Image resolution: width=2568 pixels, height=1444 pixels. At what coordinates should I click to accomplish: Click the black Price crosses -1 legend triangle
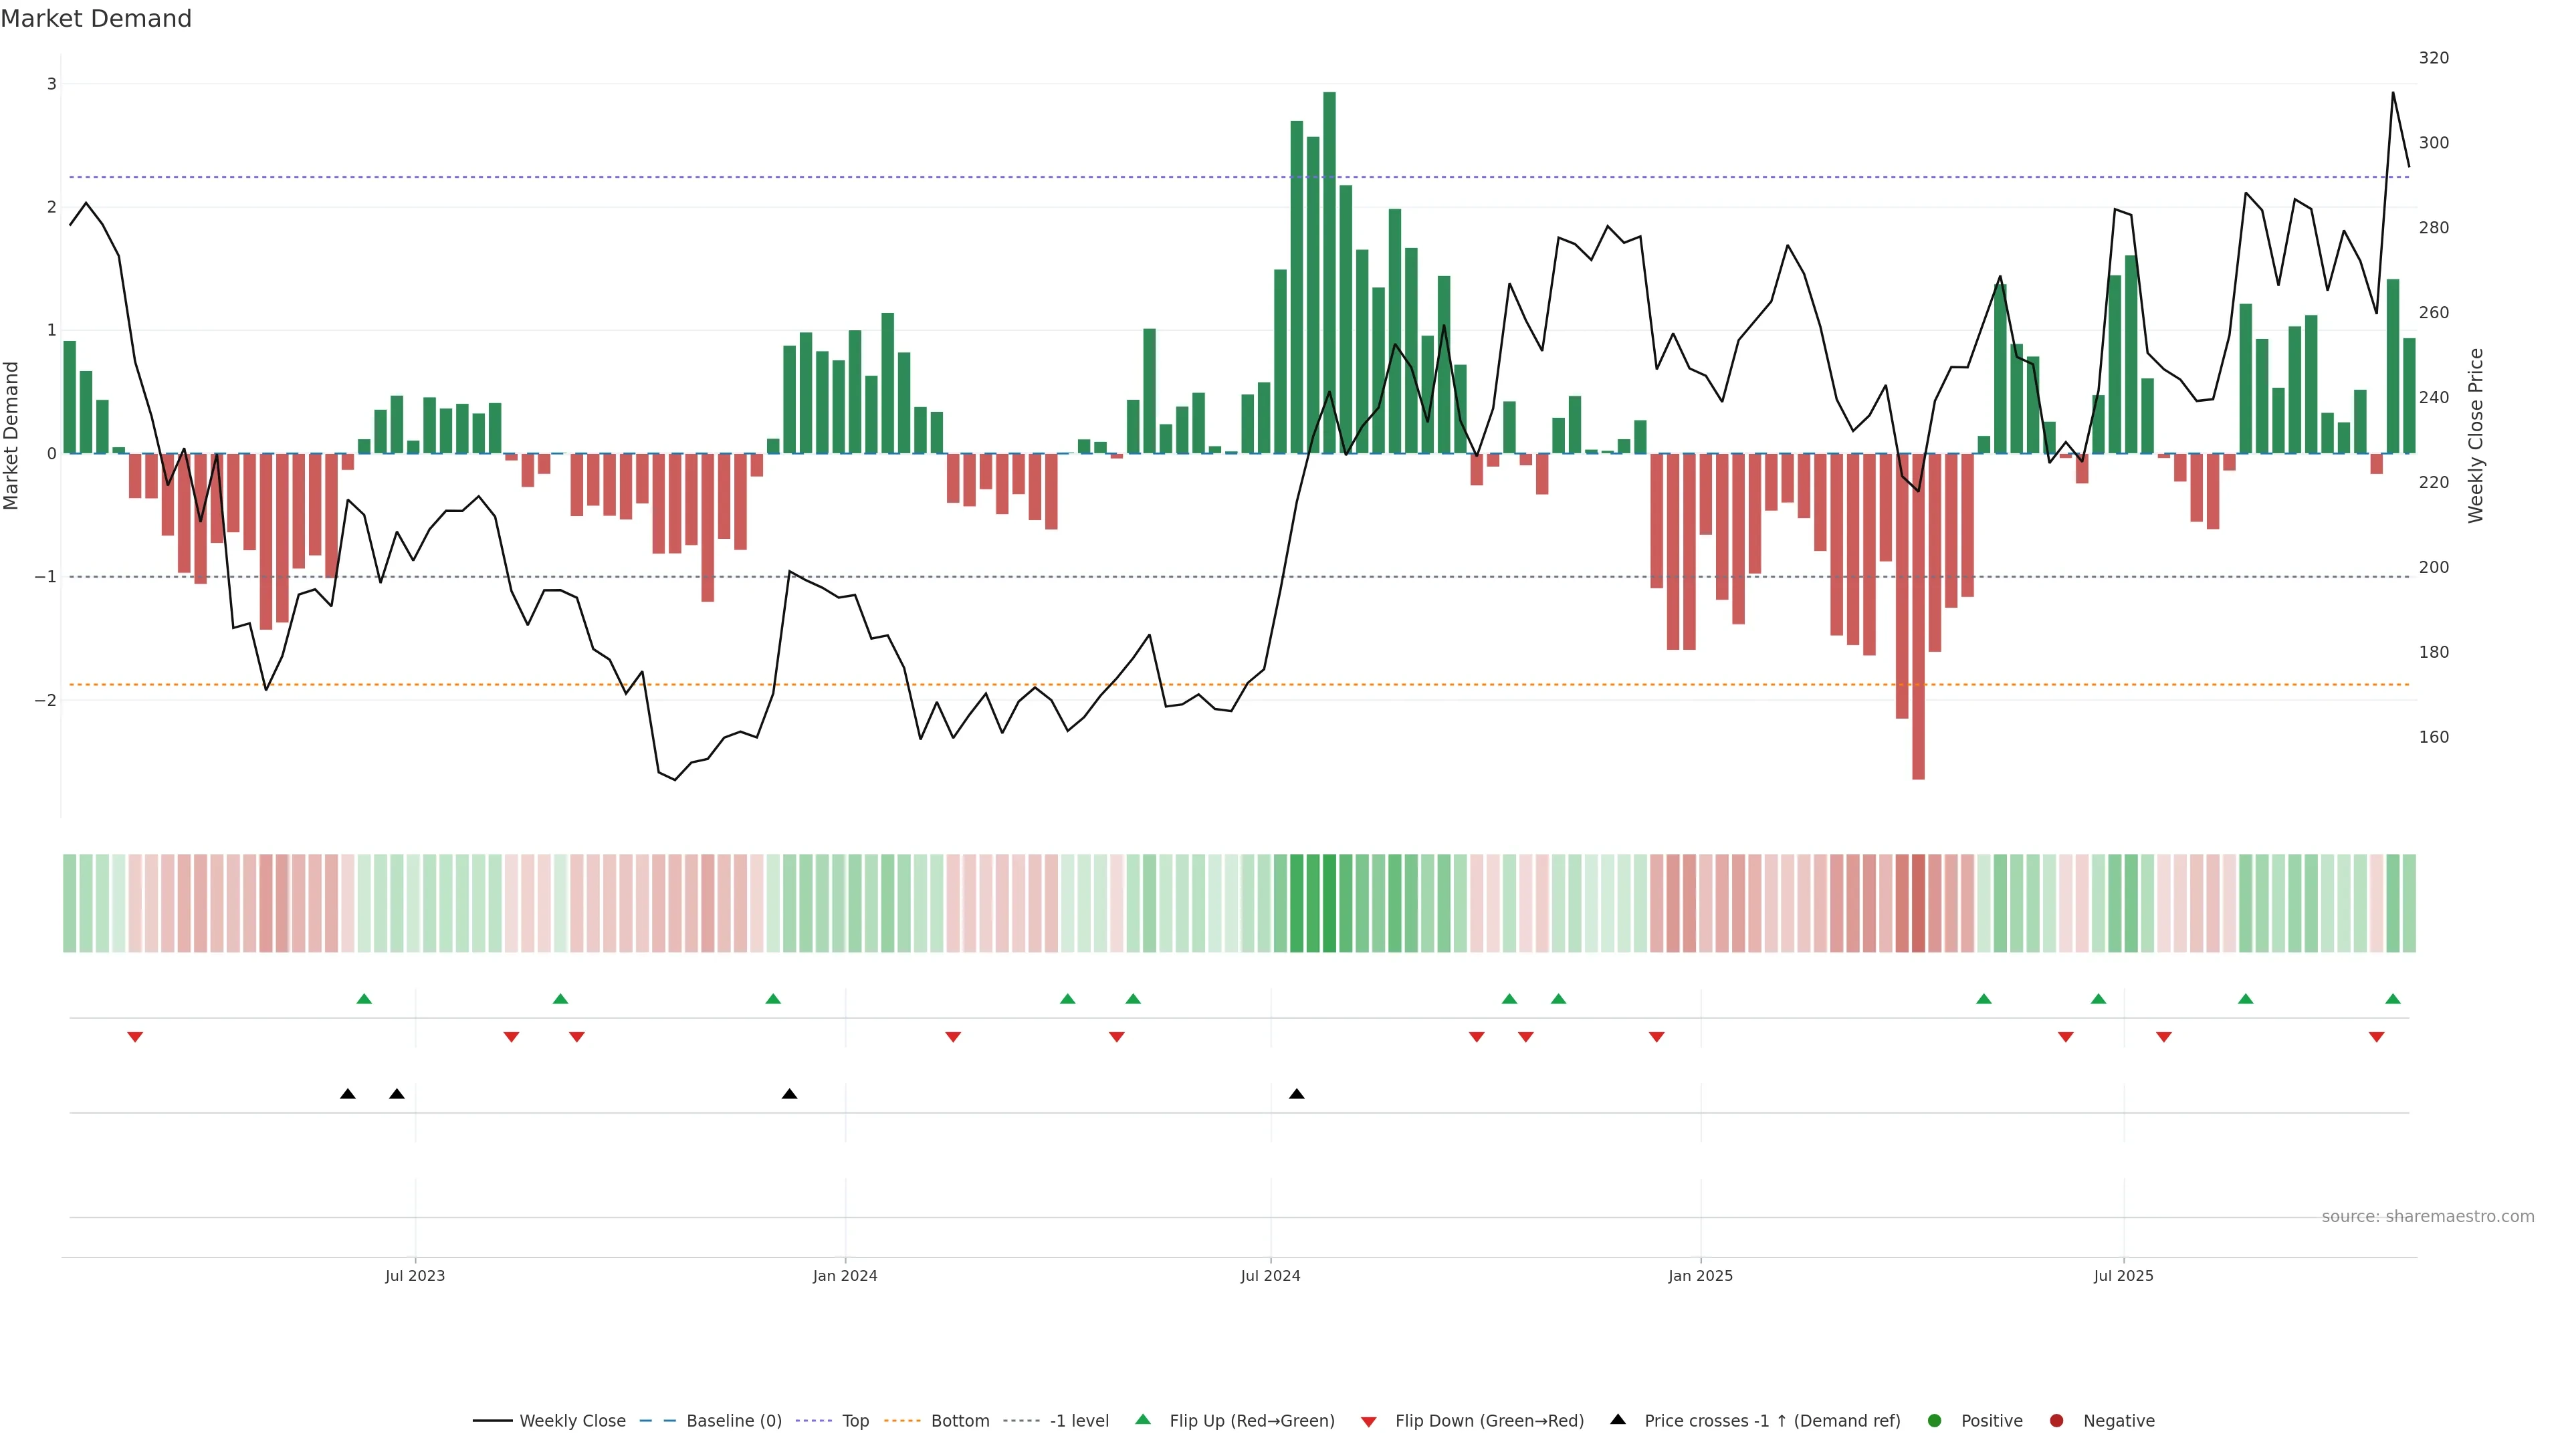coord(1618,1419)
